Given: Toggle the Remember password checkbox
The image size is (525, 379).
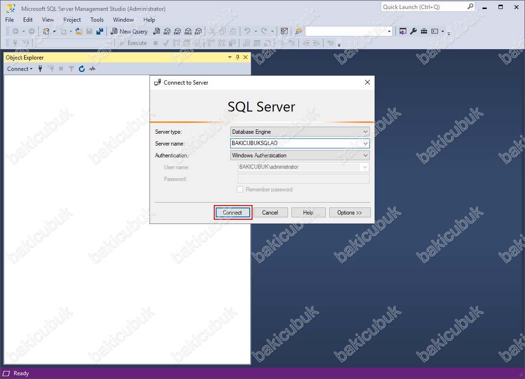Looking at the screenshot, I should point(240,189).
